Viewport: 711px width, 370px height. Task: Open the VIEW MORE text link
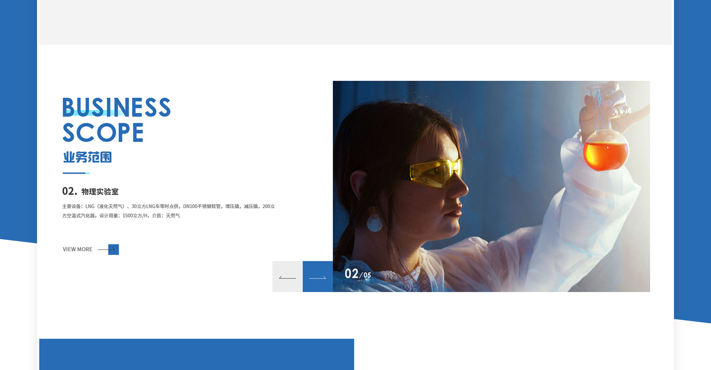[77, 249]
